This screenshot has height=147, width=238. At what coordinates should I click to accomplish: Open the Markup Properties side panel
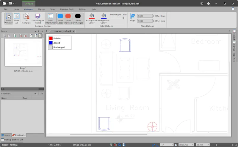[234, 51]
